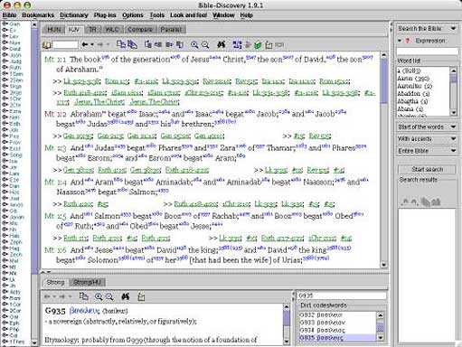Select the G934 entry in Dict codes list

coord(321,330)
